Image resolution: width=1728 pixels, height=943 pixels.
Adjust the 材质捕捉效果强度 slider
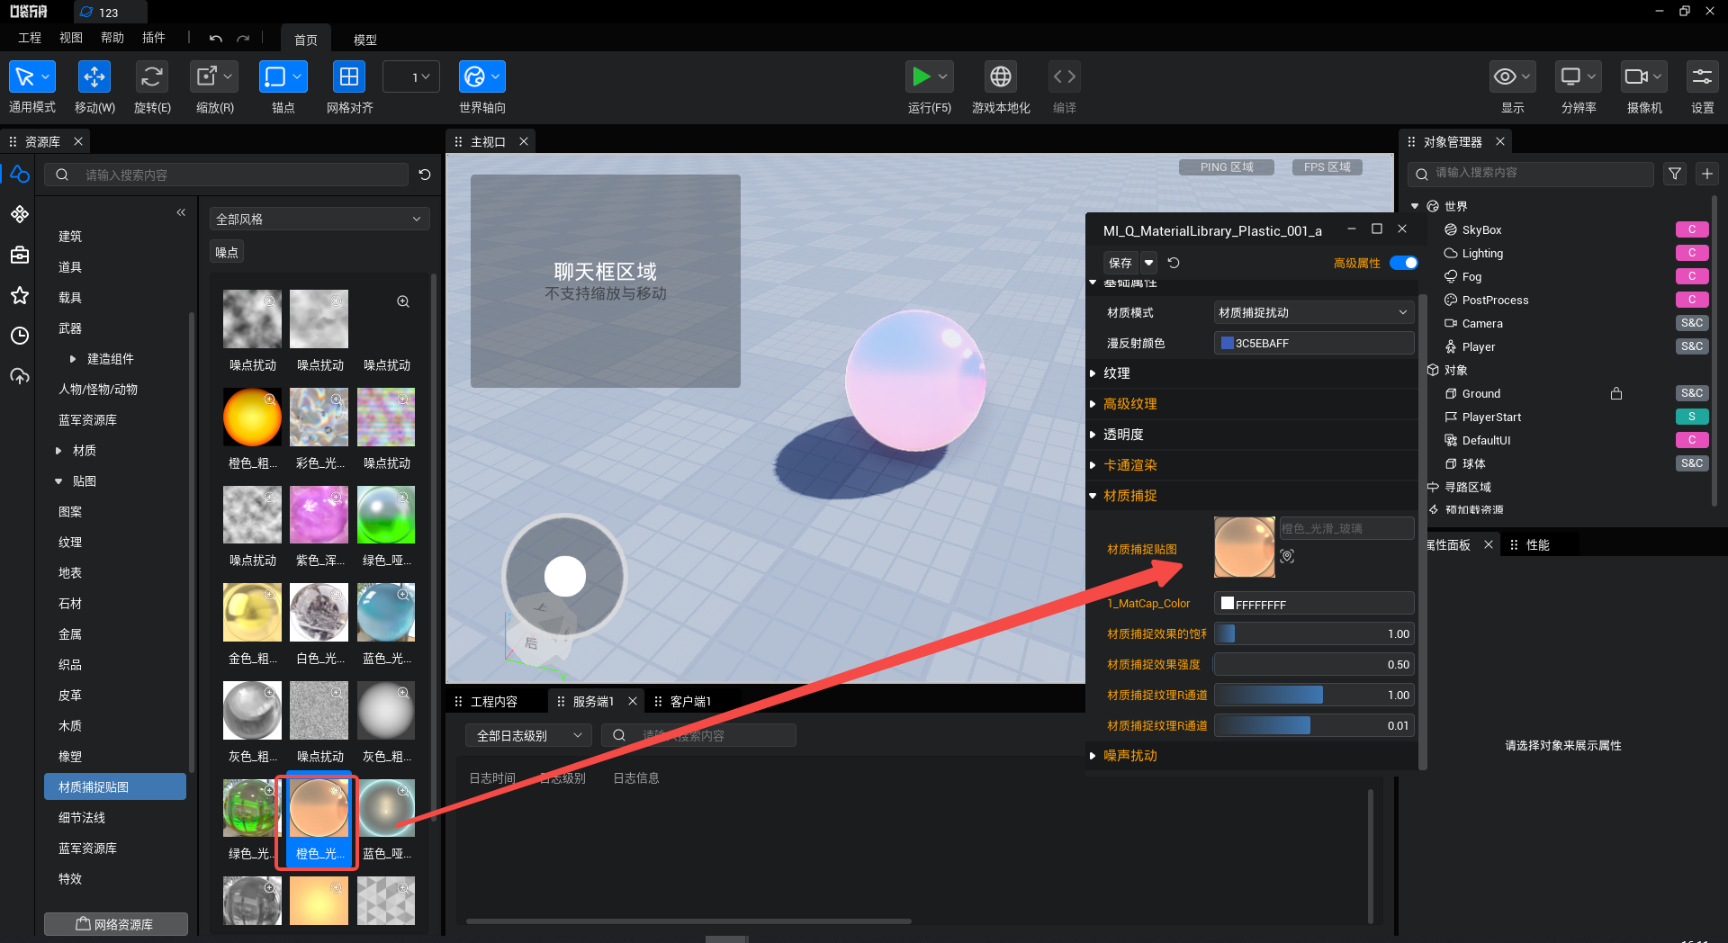1314,664
